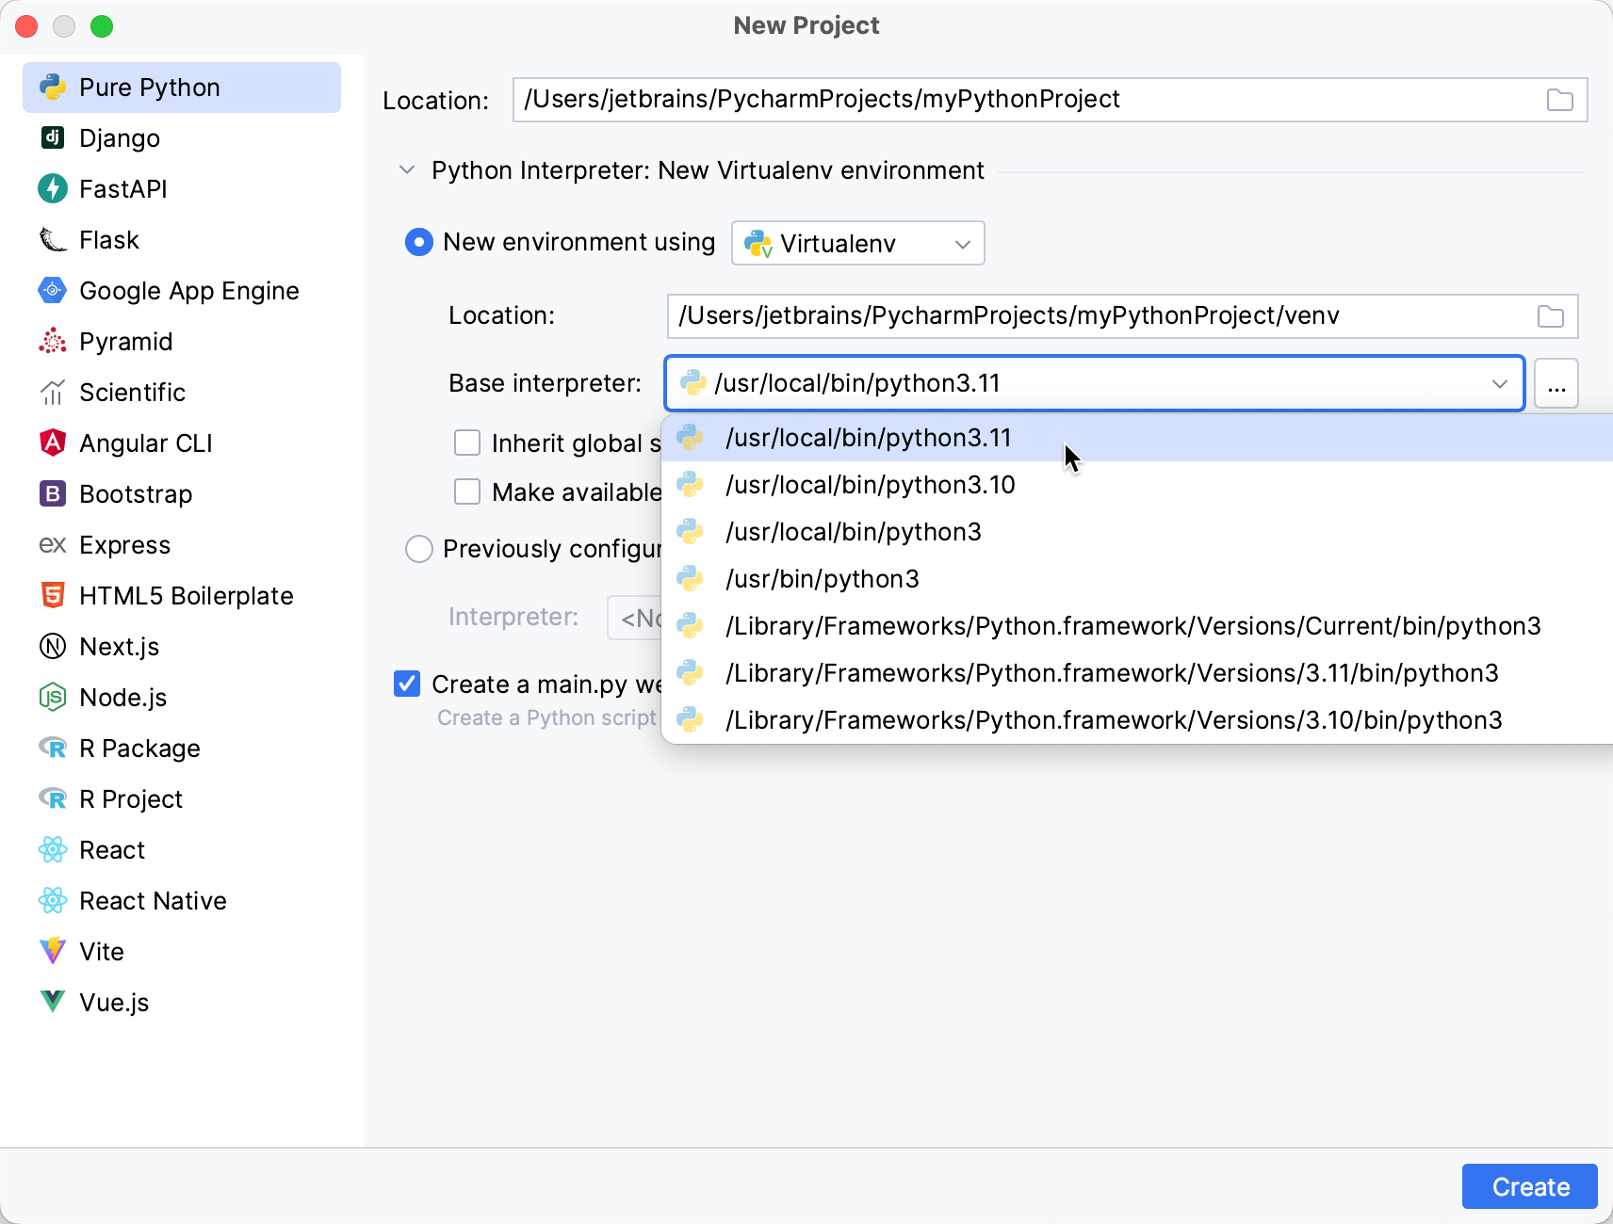The height and width of the screenshot is (1224, 1613).
Task: Open the disabled Interpreter combo box
Action: [635, 618]
